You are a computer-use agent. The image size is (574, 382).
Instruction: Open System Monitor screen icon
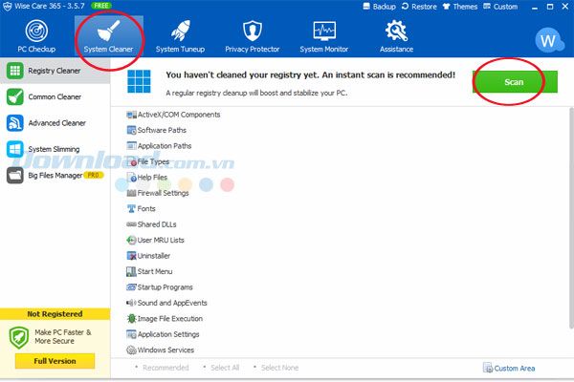click(x=324, y=31)
